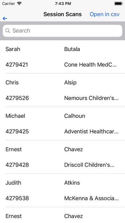
Task: Tap McKenna & Associa... organization
Action: pyautogui.click(x=92, y=198)
